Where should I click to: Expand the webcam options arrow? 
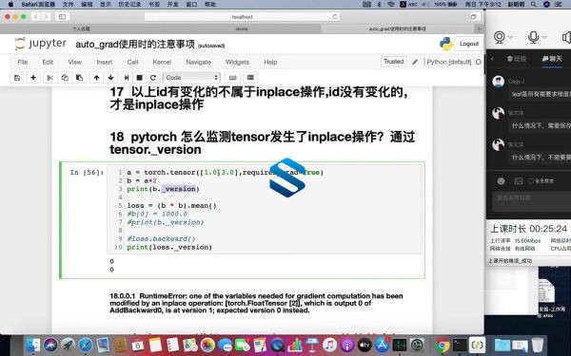click(510, 37)
